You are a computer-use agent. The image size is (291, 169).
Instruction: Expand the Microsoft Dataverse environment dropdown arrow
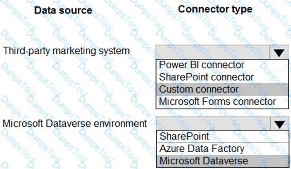pyautogui.click(x=280, y=124)
